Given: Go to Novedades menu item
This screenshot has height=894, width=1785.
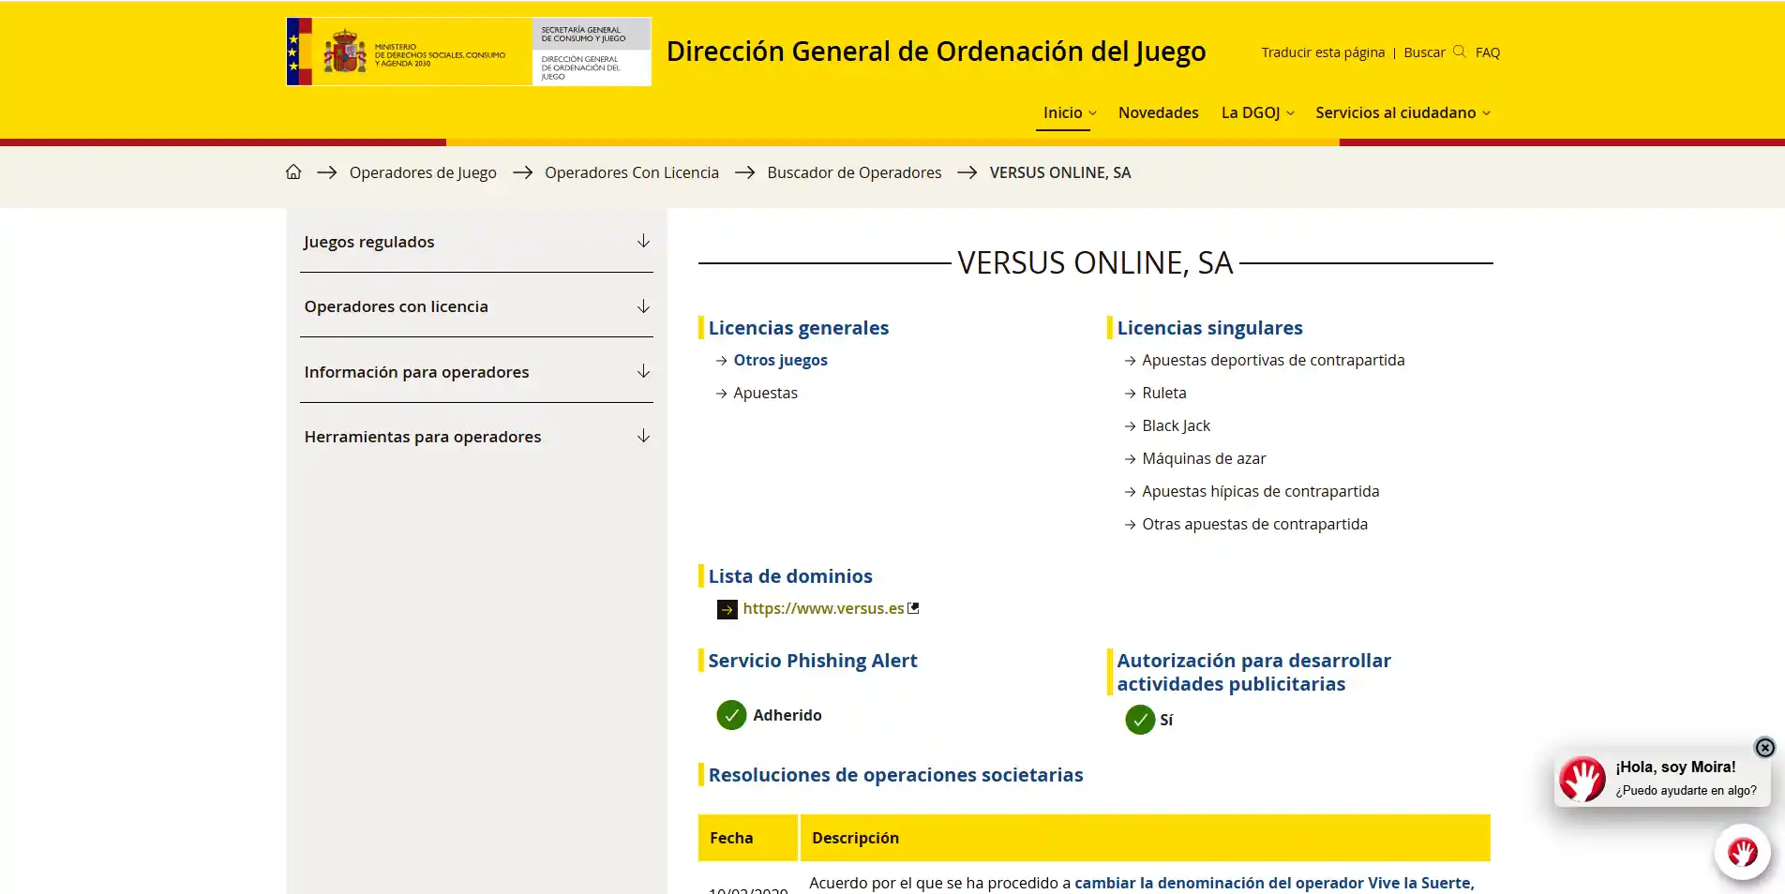Looking at the screenshot, I should pos(1158,112).
